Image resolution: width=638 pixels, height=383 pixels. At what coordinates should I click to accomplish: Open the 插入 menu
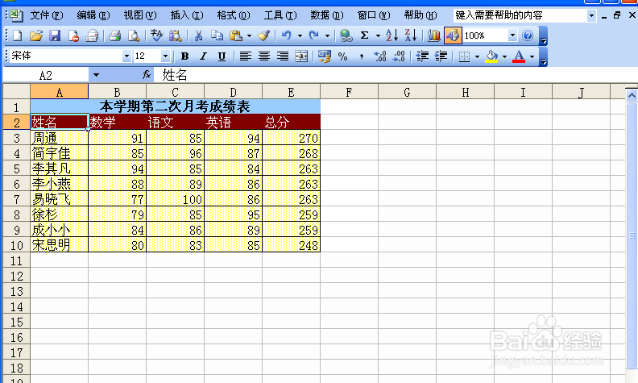(187, 15)
